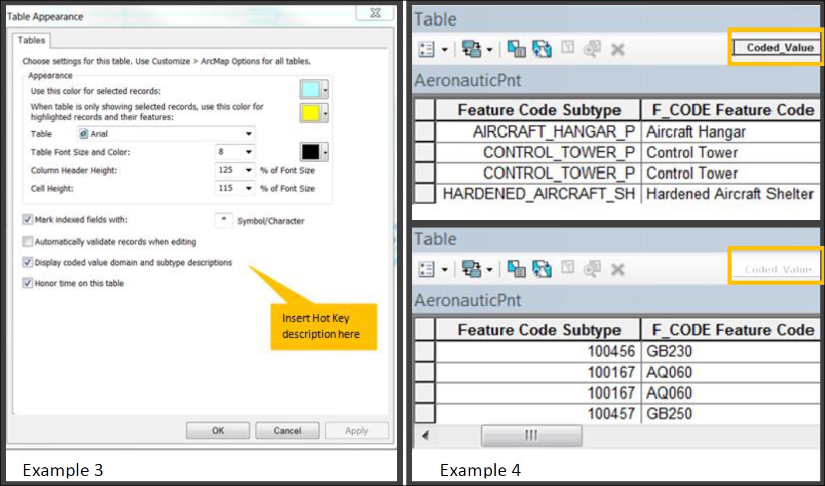Click the cyan selected records color swatch
825x486 pixels.
coord(311,90)
